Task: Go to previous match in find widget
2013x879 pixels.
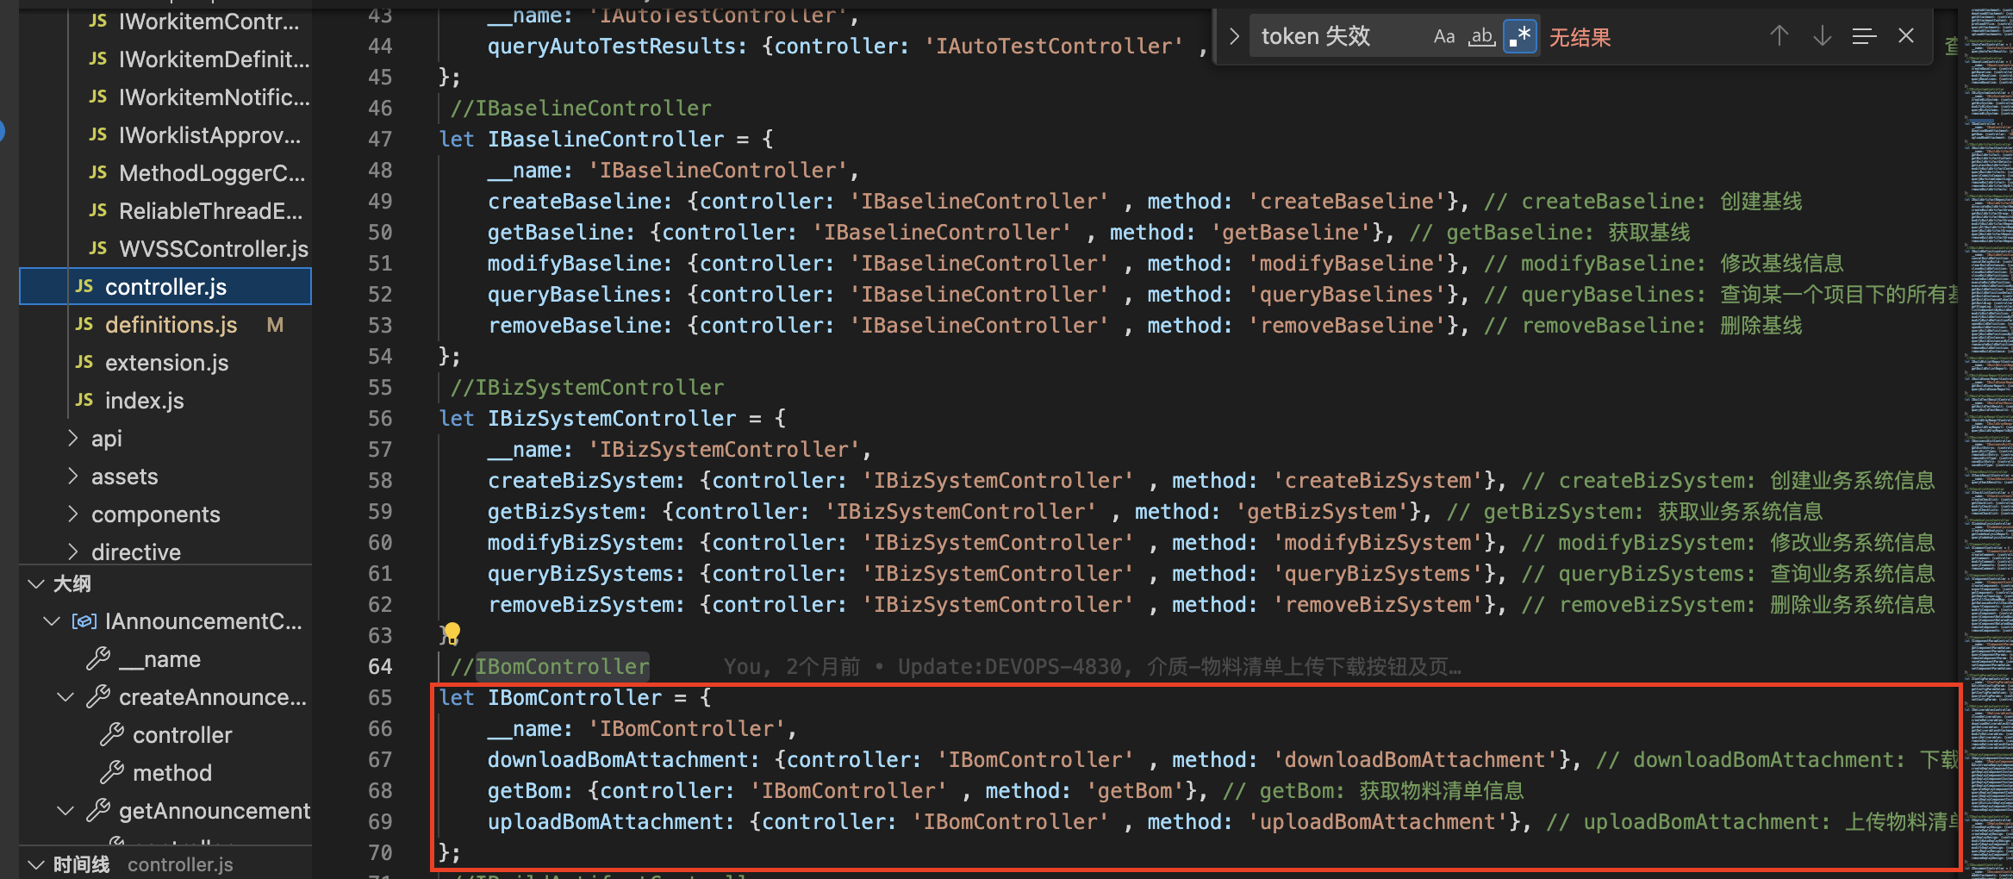Action: [1779, 36]
